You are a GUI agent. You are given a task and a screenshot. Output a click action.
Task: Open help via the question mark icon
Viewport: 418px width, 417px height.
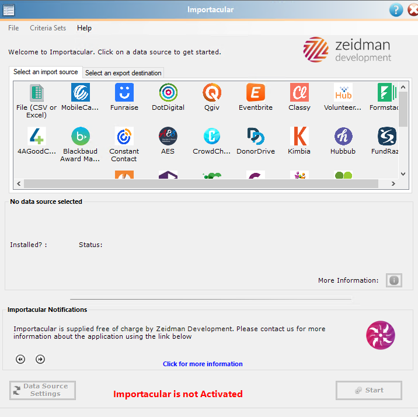pyautogui.click(x=396, y=10)
